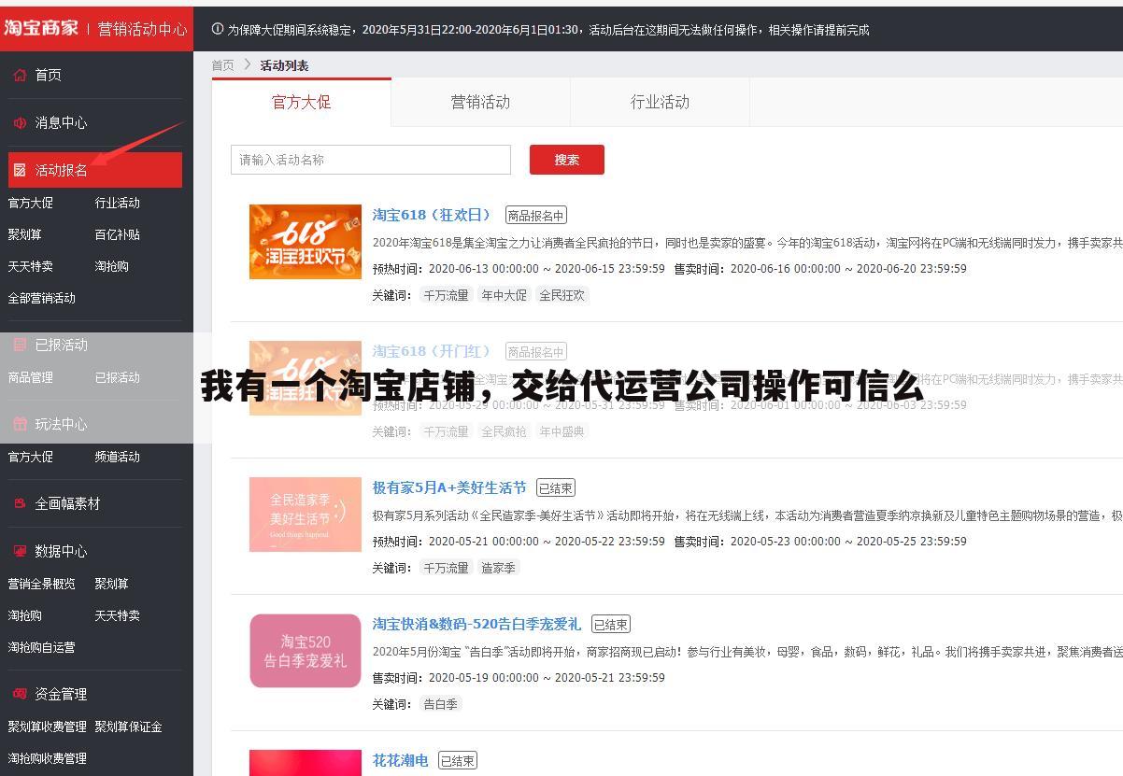Click 首页 in the breadcrumb
The height and width of the screenshot is (776, 1123).
tap(222, 65)
